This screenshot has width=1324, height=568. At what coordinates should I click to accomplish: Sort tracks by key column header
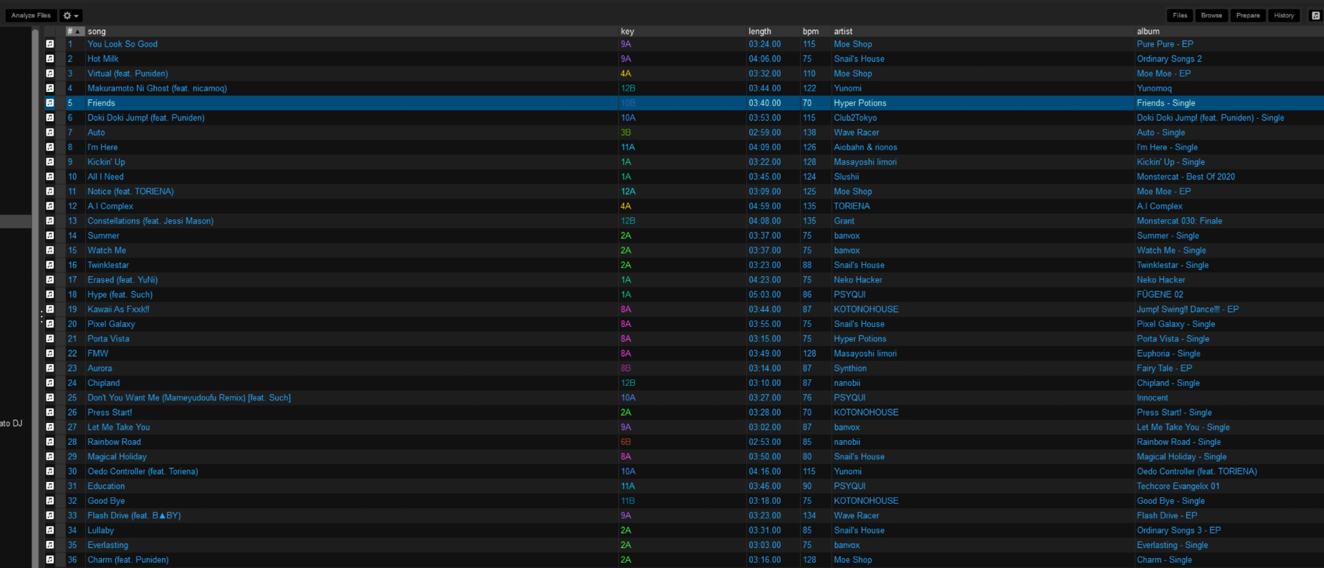(627, 31)
